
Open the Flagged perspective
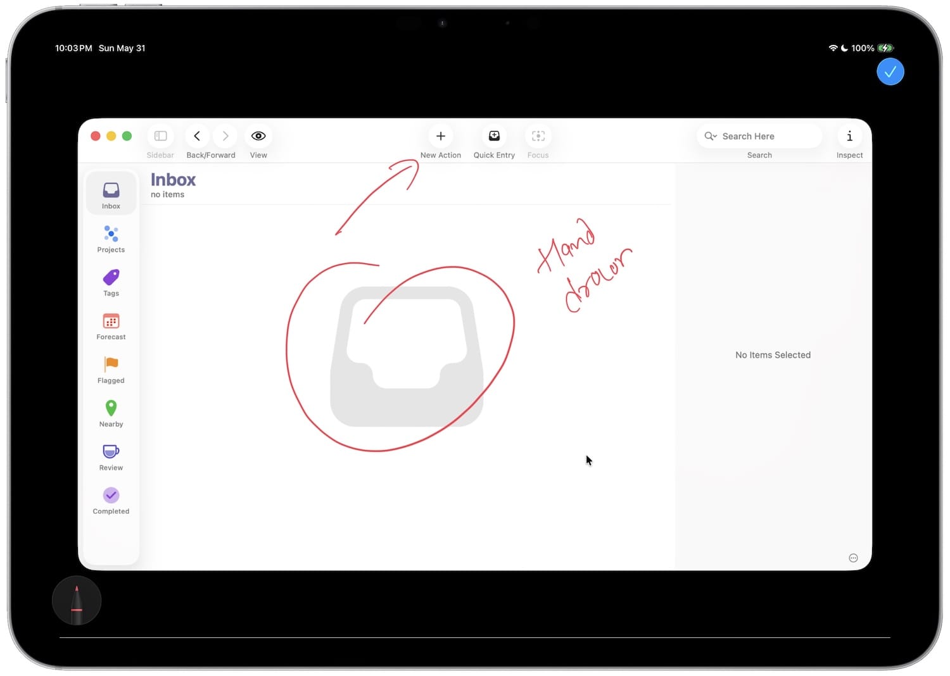tap(111, 370)
